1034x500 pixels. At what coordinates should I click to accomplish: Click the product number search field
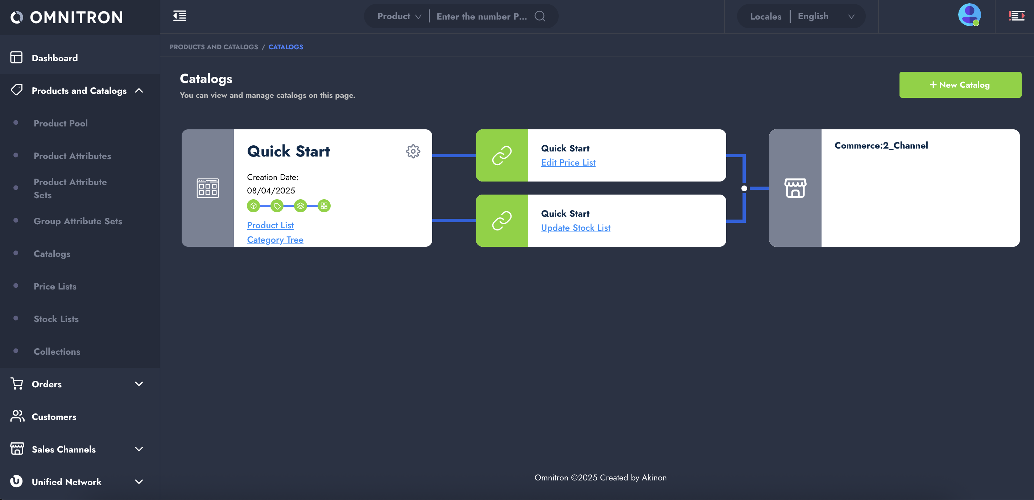pyautogui.click(x=481, y=16)
